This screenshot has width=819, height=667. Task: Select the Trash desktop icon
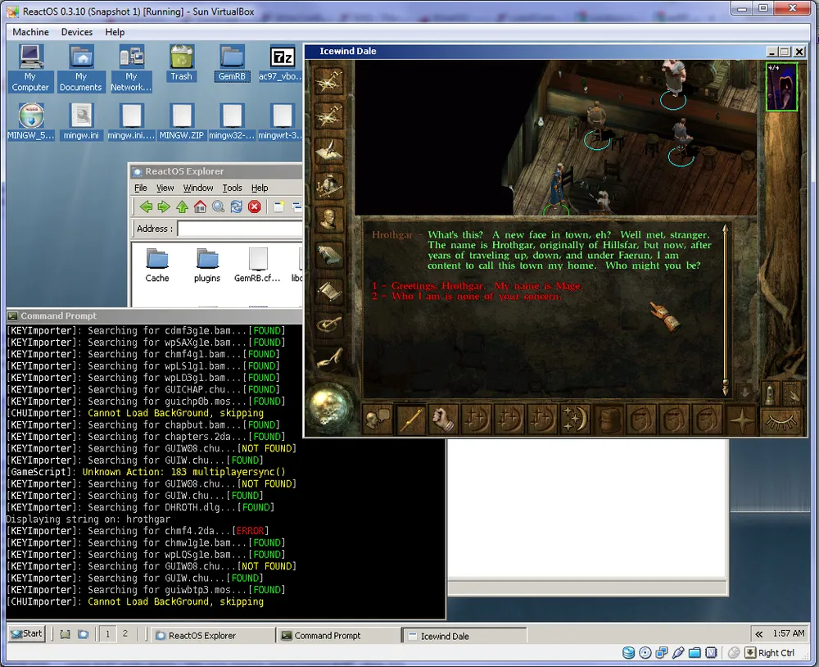pos(181,63)
